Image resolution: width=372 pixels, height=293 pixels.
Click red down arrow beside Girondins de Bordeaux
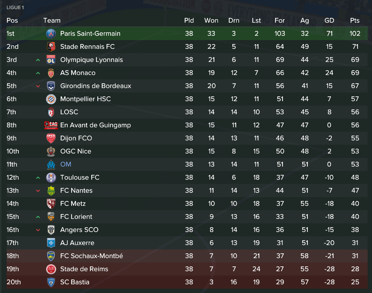(38, 86)
